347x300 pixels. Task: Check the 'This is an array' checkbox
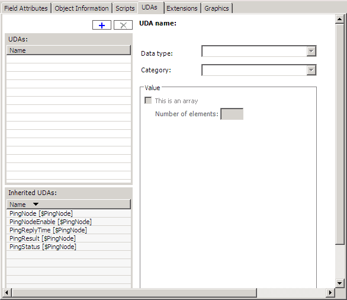[148, 100]
